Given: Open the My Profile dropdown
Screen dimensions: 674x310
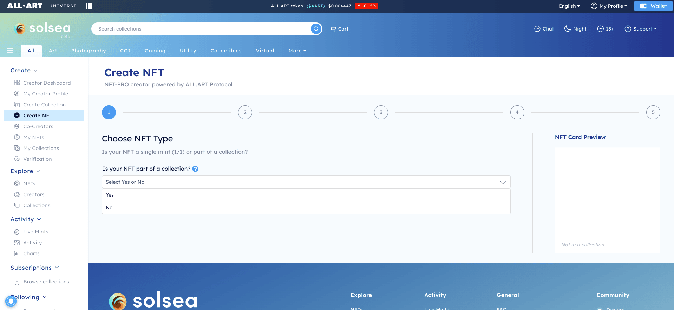Looking at the screenshot, I should click(609, 6).
